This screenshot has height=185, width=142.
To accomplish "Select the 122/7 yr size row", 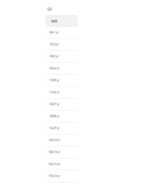I will pyautogui.click(x=61, y=104).
